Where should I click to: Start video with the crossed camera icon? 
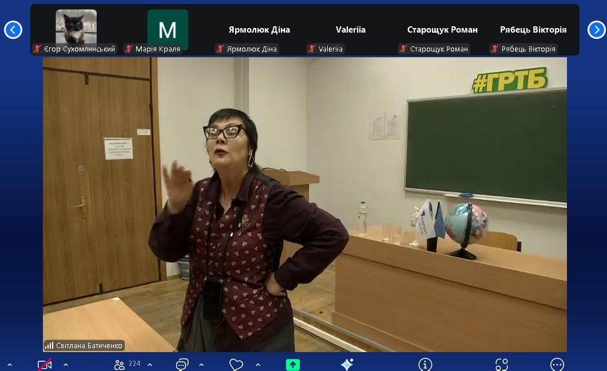(45, 365)
